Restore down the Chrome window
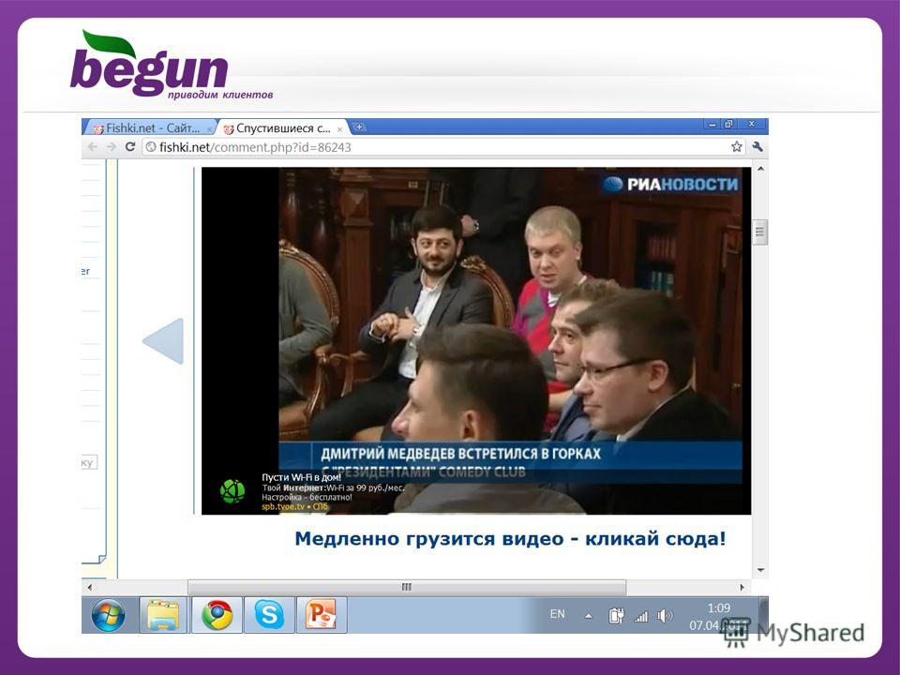Screen dimensions: 900x675 pos(729,124)
